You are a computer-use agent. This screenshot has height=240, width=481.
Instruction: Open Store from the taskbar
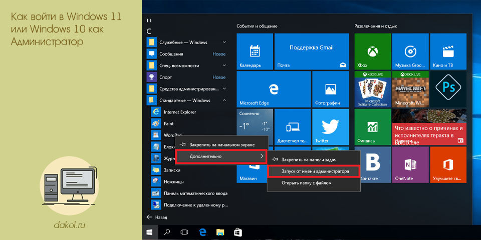tap(238, 232)
